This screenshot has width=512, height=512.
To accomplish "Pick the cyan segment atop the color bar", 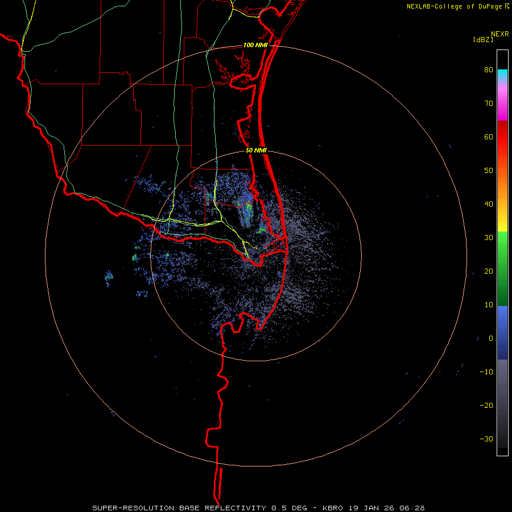I will (x=502, y=75).
